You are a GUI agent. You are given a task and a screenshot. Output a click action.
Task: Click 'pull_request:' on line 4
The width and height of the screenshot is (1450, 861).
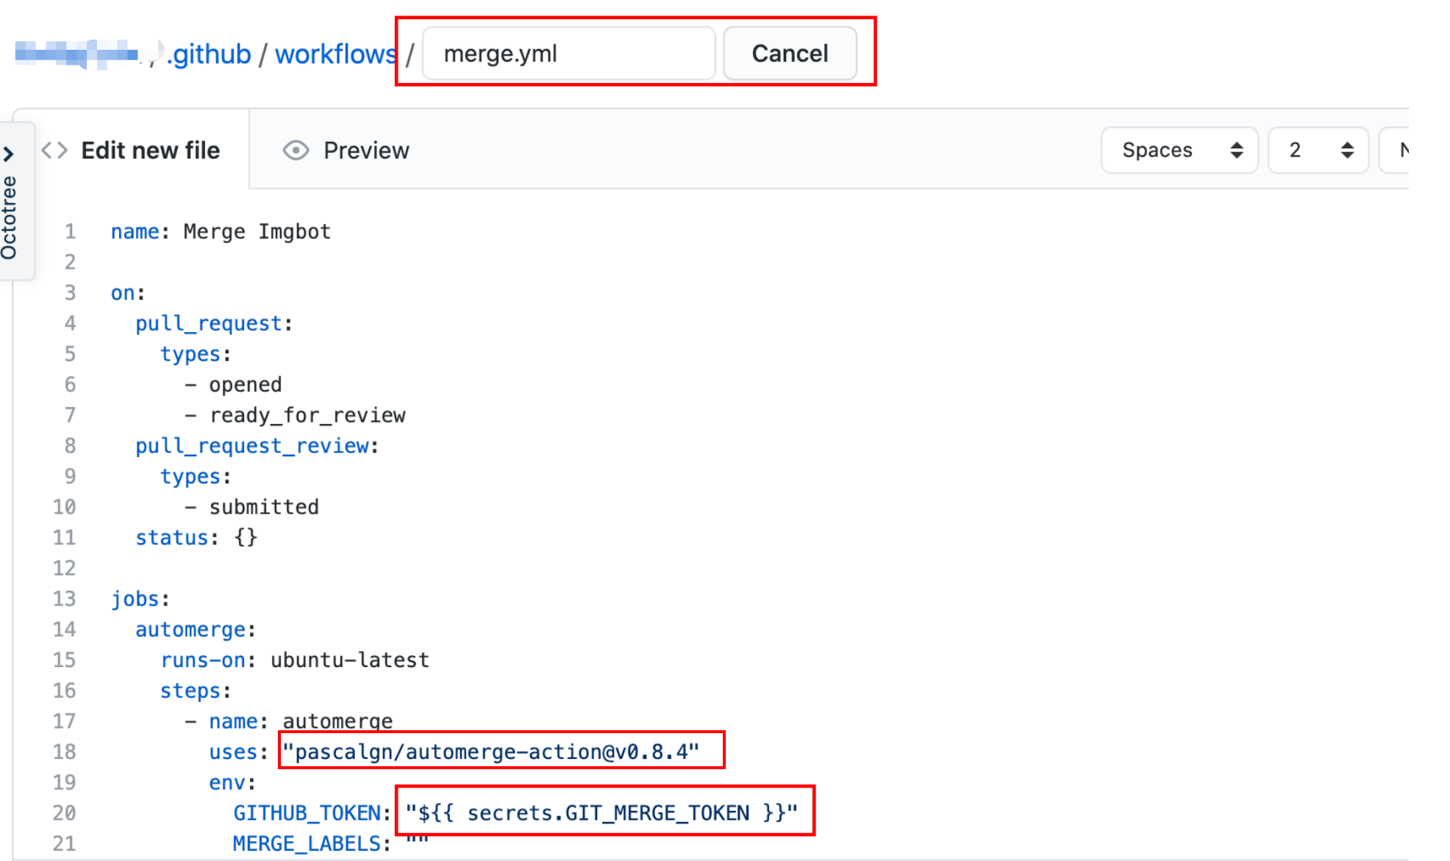214,324
